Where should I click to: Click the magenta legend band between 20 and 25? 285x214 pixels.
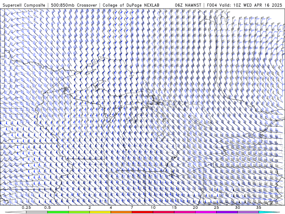(x=206, y=212)
